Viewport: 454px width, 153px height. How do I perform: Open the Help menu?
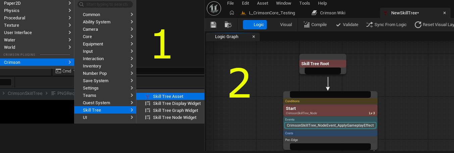coord(322,3)
